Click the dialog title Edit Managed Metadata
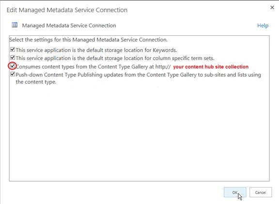Screen dimensions: 279x204 coord(67,10)
